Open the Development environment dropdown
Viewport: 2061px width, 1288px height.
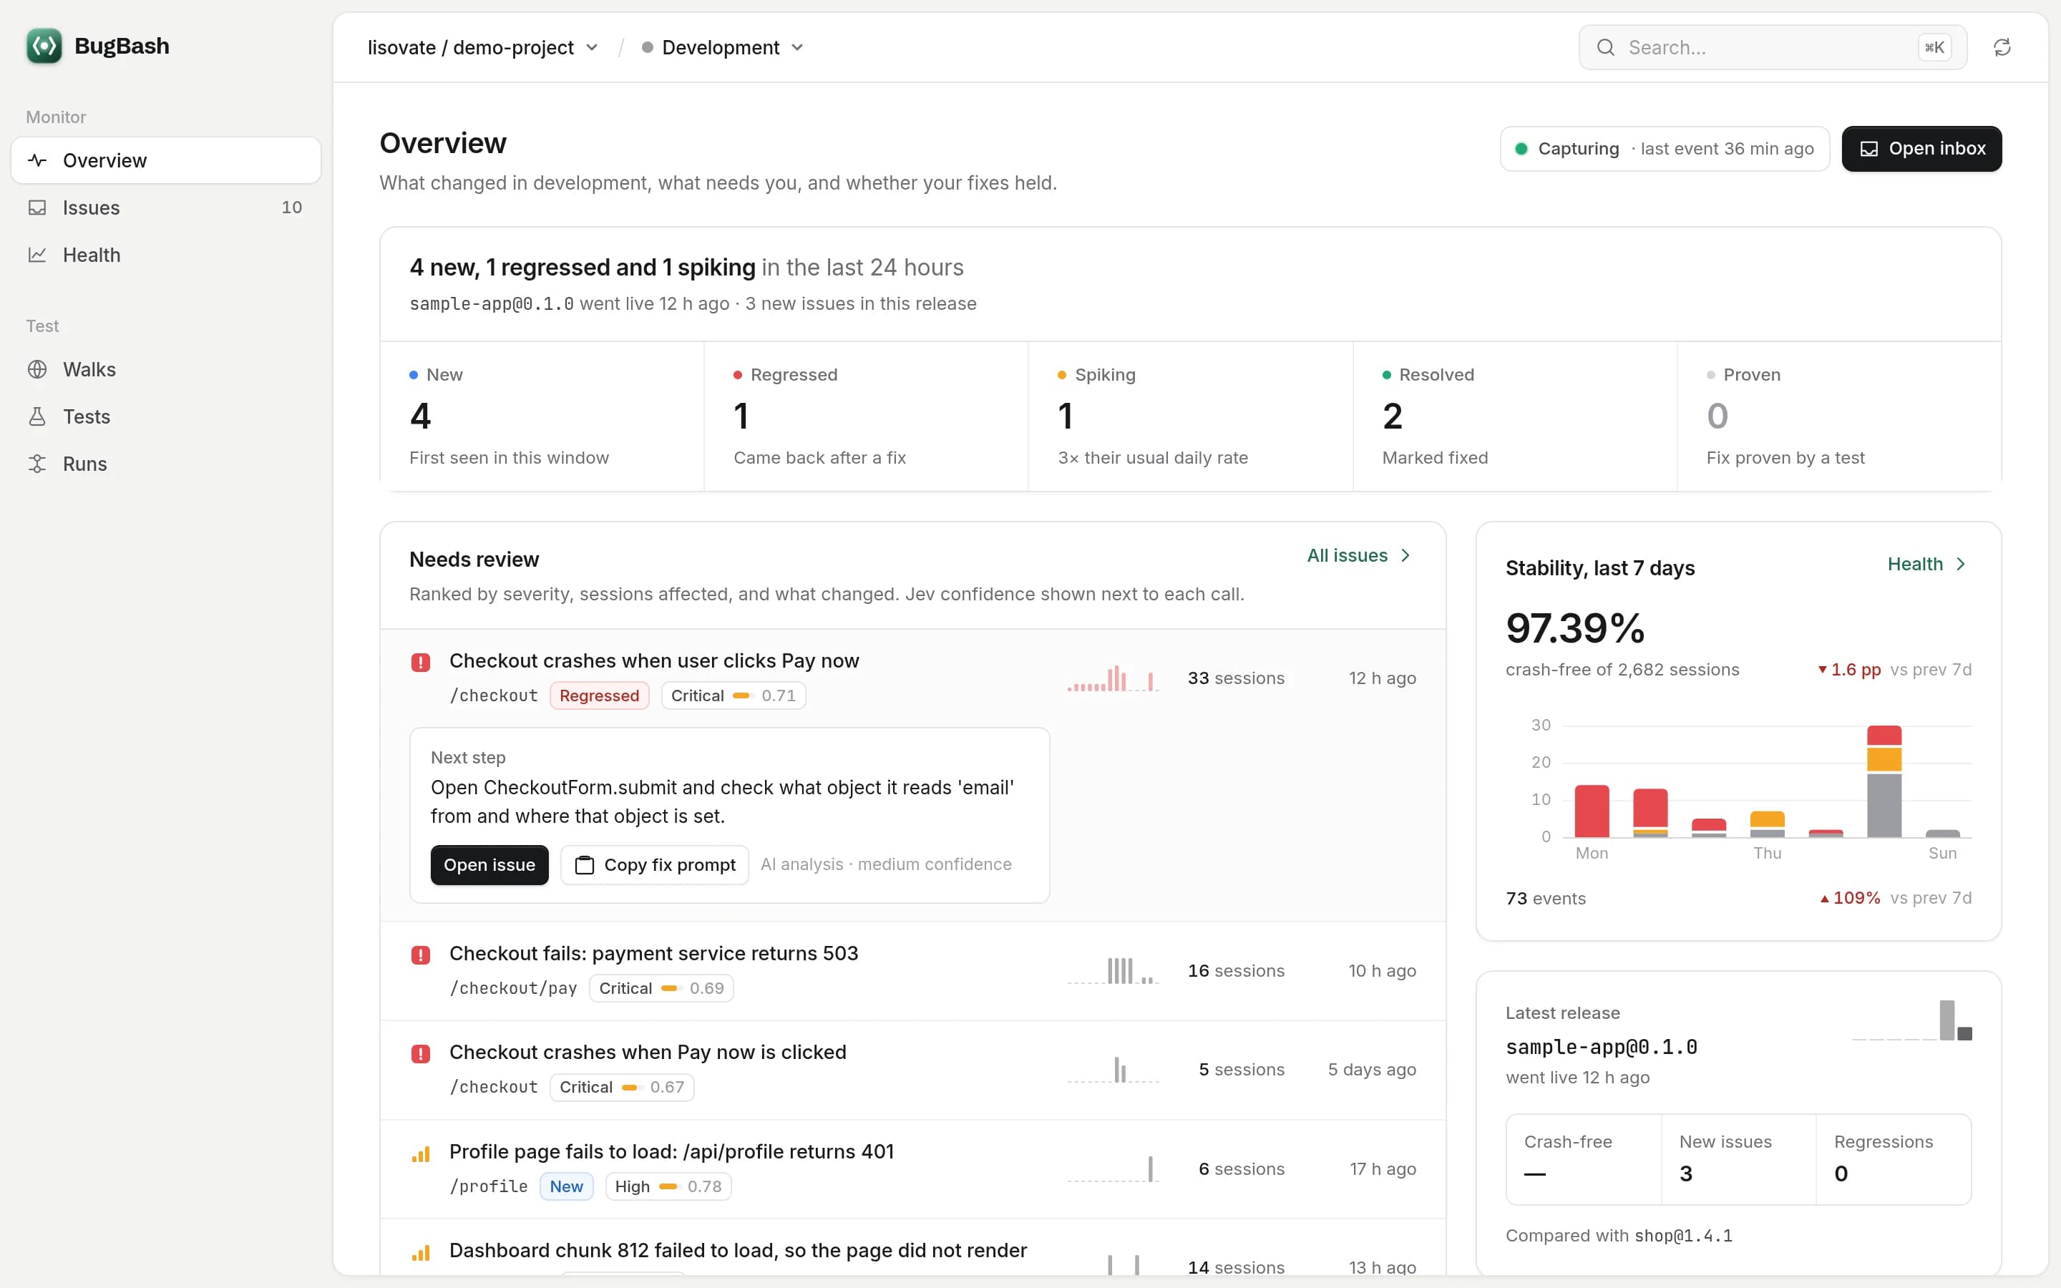click(722, 48)
